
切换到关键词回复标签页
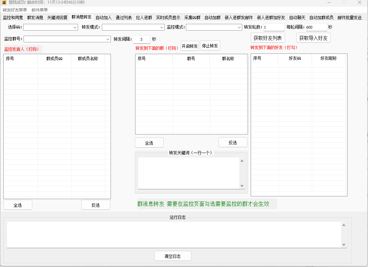tap(58, 17)
